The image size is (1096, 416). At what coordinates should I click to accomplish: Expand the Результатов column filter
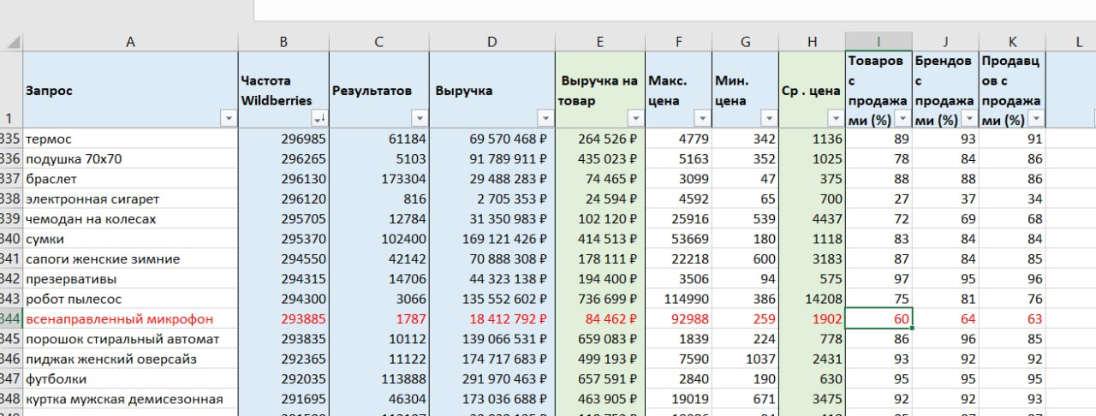[x=419, y=119]
